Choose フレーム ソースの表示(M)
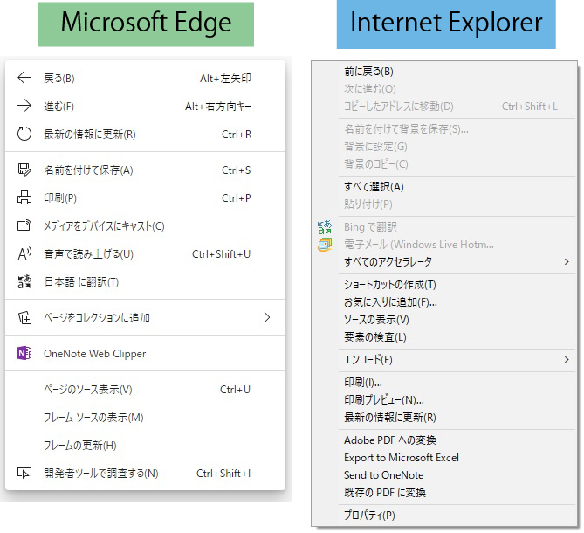 [x=145, y=418]
